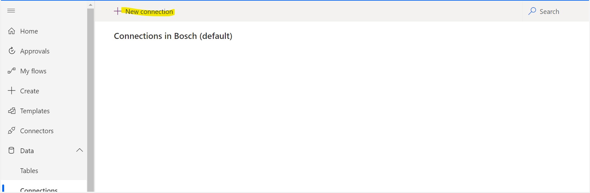The image size is (590, 193).
Task: Click the My flows icon
Action: tap(12, 71)
